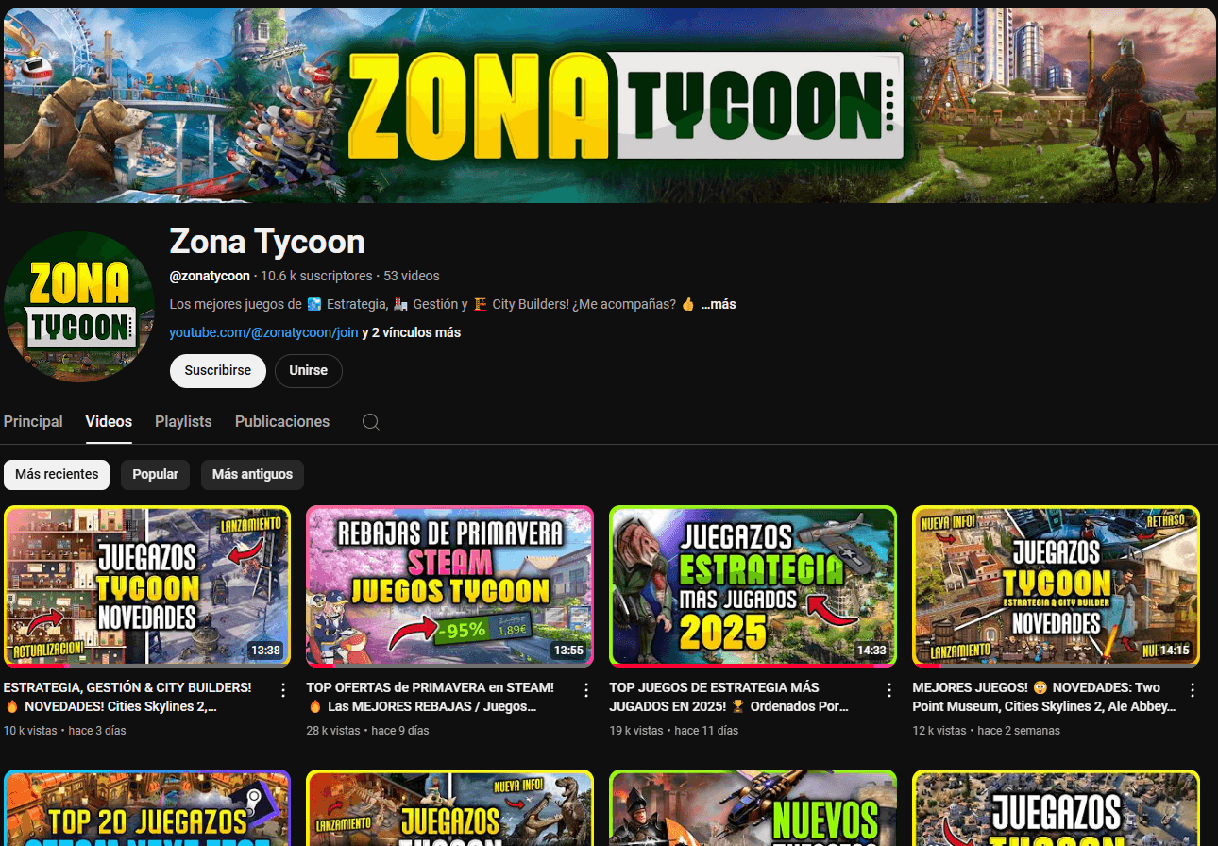Switch to the Principal tab
The width and height of the screenshot is (1218, 846).
pyautogui.click(x=33, y=422)
